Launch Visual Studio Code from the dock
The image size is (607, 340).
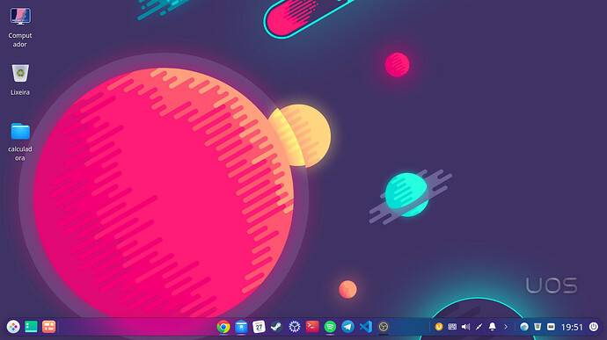(x=366, y=327)
